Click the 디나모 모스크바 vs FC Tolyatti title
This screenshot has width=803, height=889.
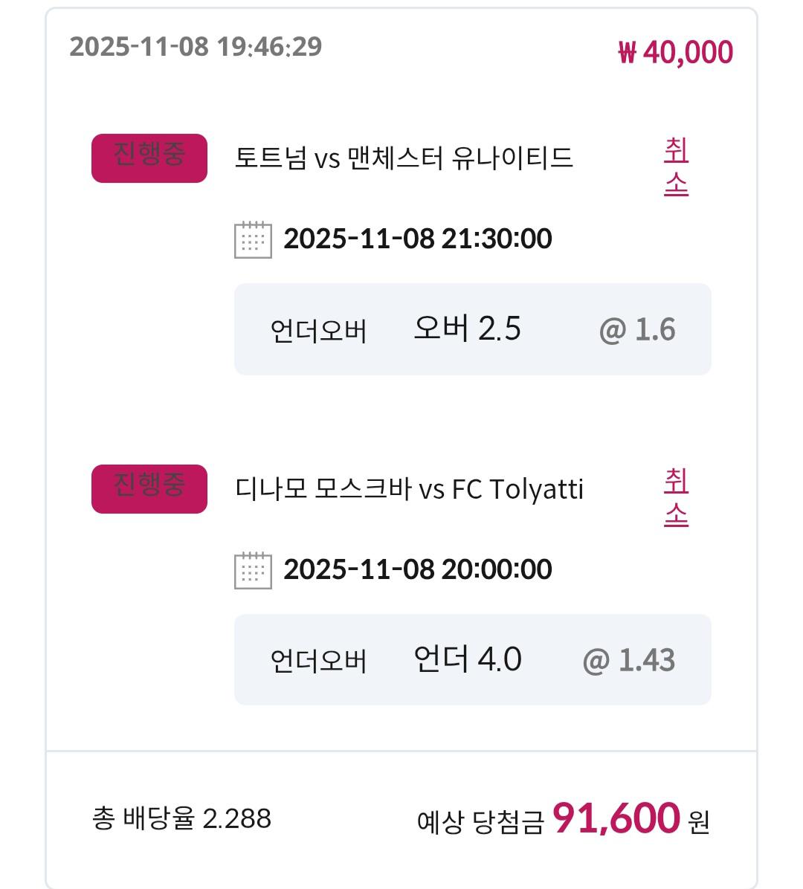click(x=409, y=489)
